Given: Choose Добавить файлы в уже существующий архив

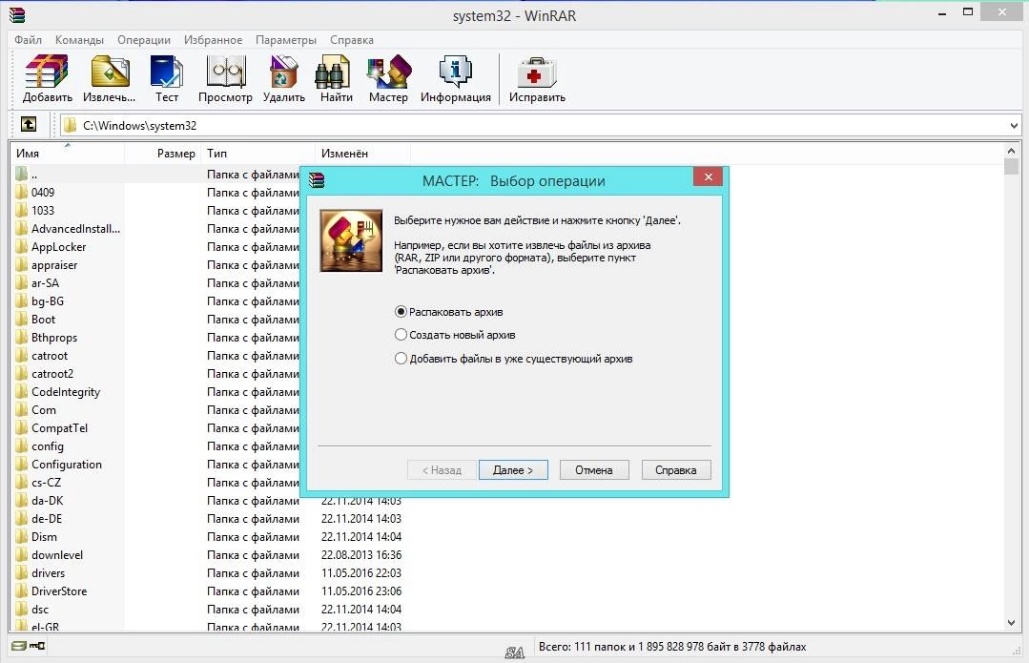Looking at the screenshot, I should (514, 359).
